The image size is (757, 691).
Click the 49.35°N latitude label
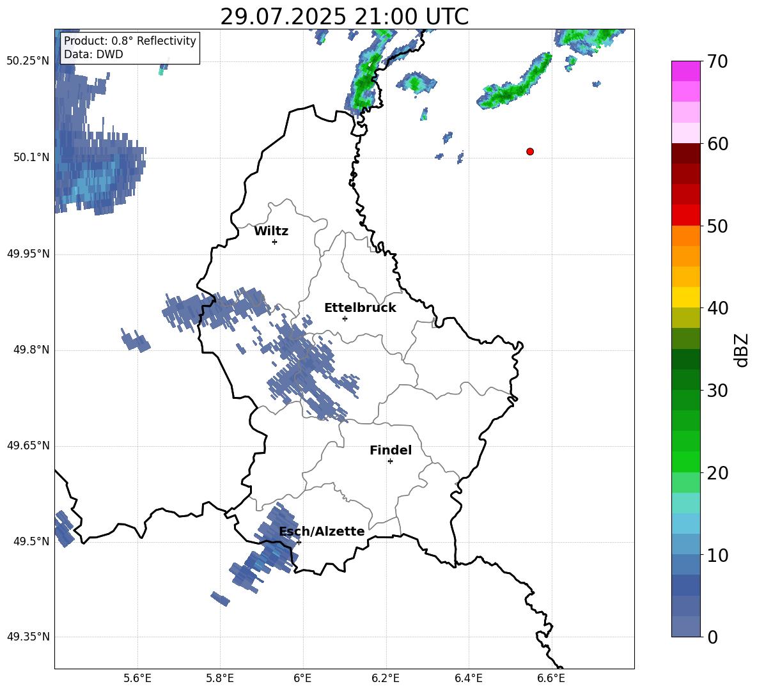tap(28, 637)
